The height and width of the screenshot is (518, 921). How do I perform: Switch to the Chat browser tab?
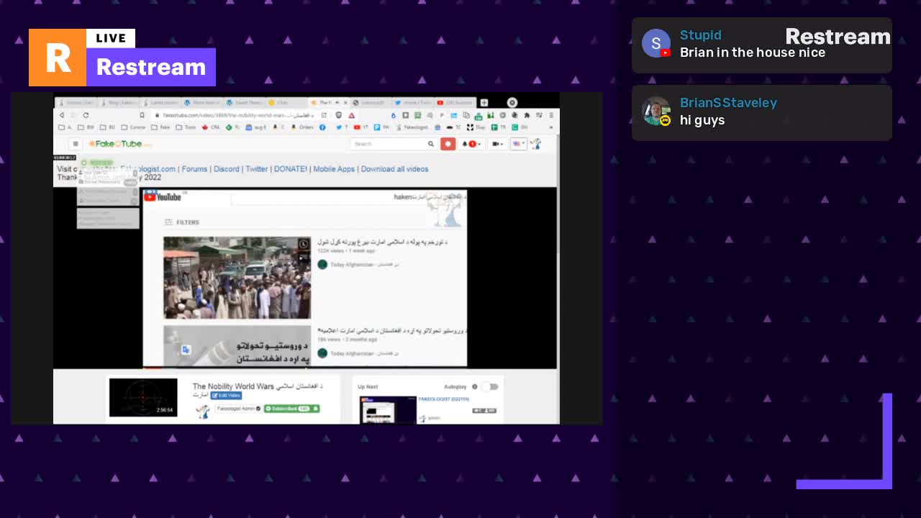coord(287,103)
